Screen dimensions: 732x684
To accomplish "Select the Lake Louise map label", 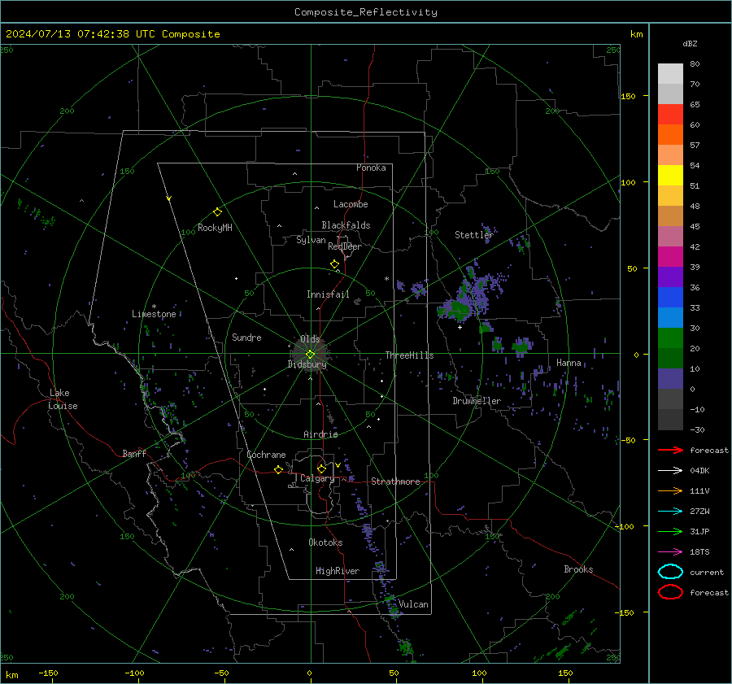I will click(x=63, y=399).
